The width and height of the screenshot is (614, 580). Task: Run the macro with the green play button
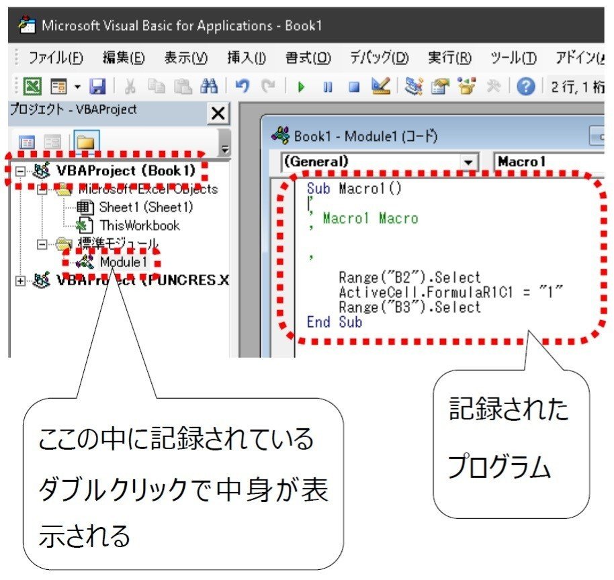(301, 87)
